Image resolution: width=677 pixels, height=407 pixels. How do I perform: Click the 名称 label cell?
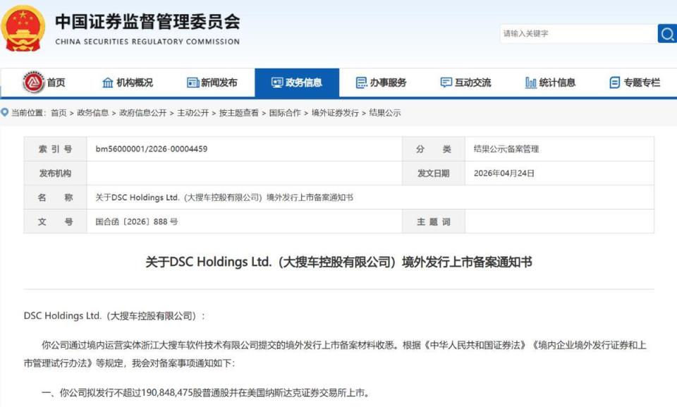click(55, 198)
